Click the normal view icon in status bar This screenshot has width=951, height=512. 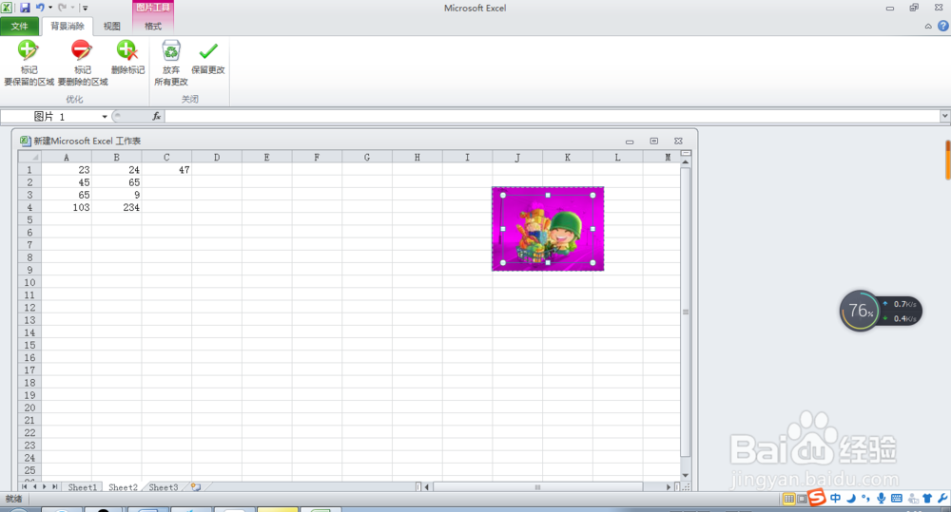click(x=788, y=499)
